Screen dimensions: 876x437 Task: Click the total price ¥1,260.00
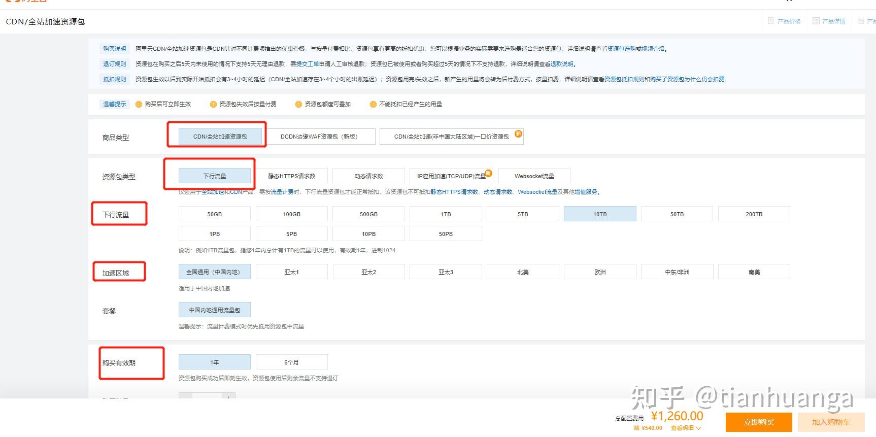click(677, 416)
